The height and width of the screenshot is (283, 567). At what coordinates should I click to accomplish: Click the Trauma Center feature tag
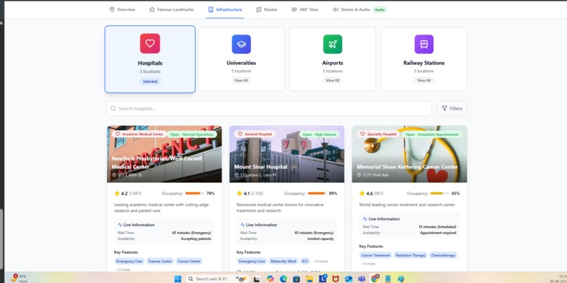(x=160, y=261)
